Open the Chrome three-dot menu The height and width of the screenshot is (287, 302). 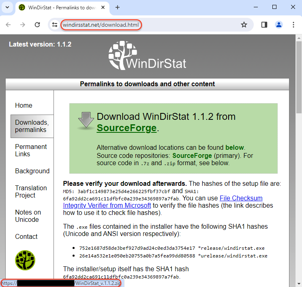tap(293, 25)
